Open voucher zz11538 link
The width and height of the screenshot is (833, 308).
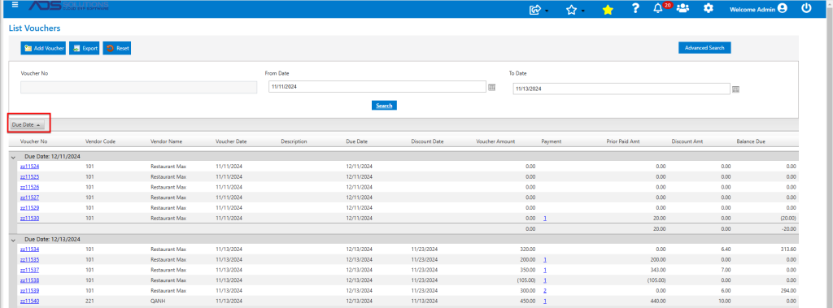30,280
